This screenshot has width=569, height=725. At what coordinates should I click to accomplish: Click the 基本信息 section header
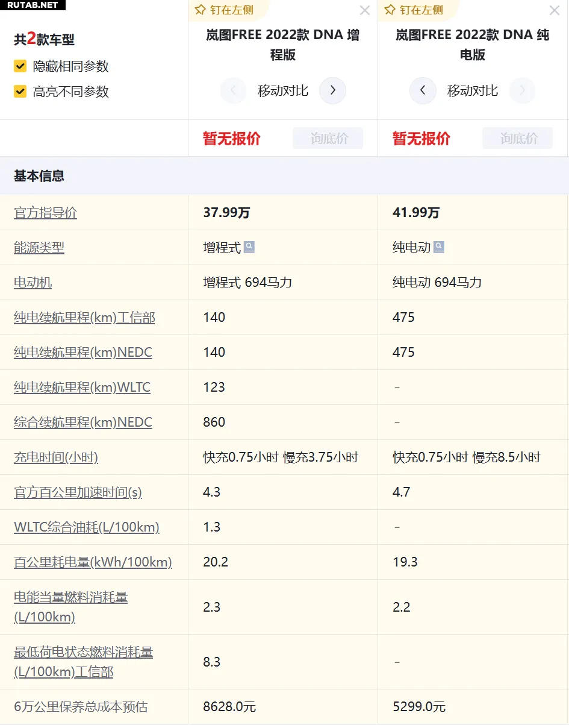pos(39,176)
